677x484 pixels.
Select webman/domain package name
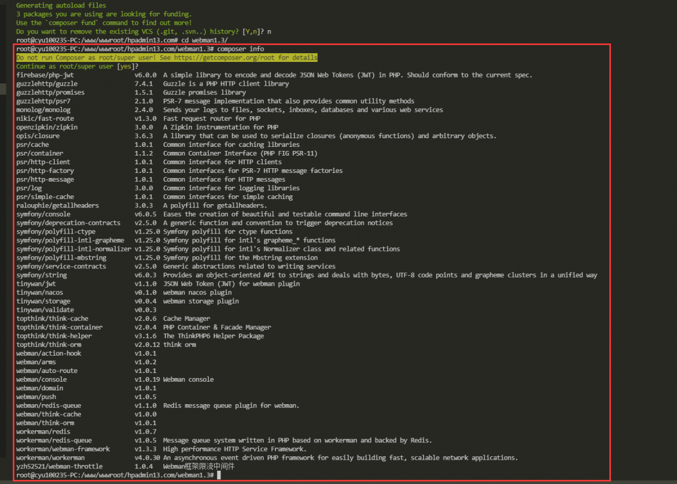point(40,388)
